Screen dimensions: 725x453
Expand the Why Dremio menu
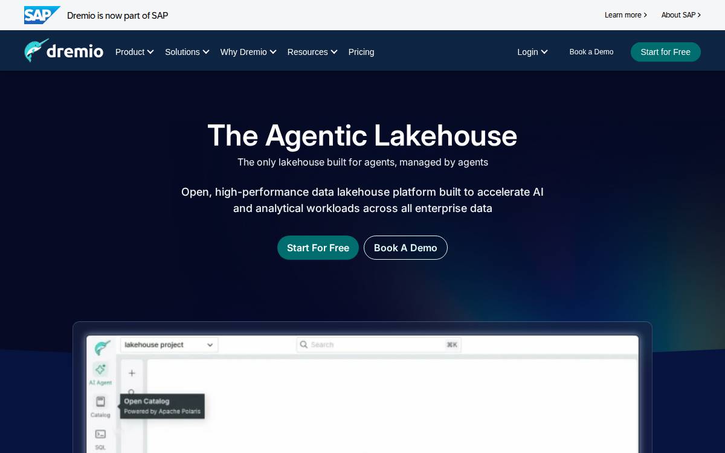click(248, 52)
